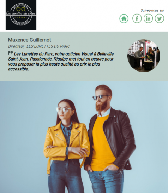Screen dimensions: 168x193
Task: Follow on Twitter via bird icon
Action: tap(160, 18)
